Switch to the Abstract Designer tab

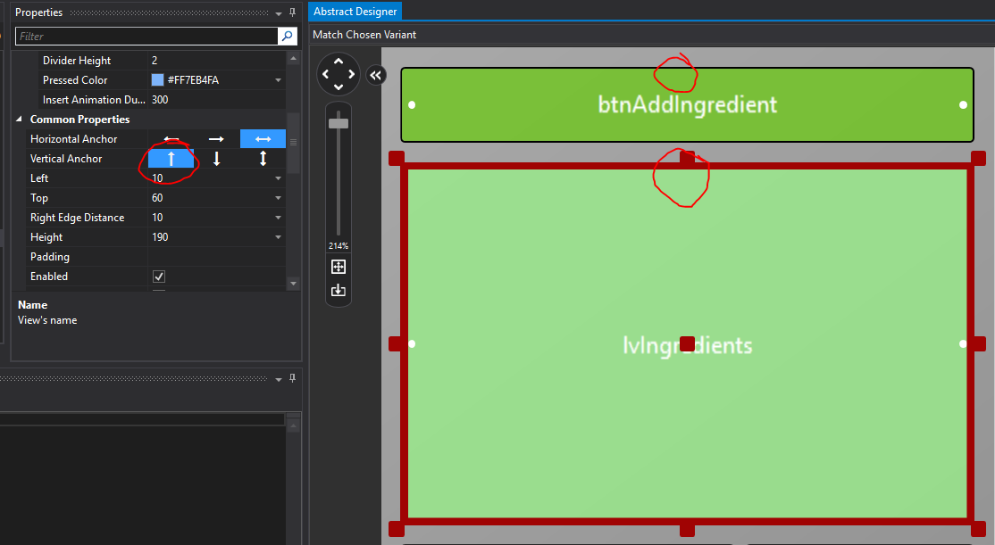(x=355, y=12)
